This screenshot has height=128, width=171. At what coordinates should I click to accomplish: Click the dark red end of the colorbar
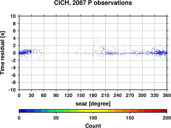(163, 111)
